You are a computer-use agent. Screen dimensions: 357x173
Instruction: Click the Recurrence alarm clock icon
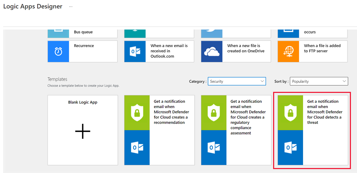[x=58, y=51]
